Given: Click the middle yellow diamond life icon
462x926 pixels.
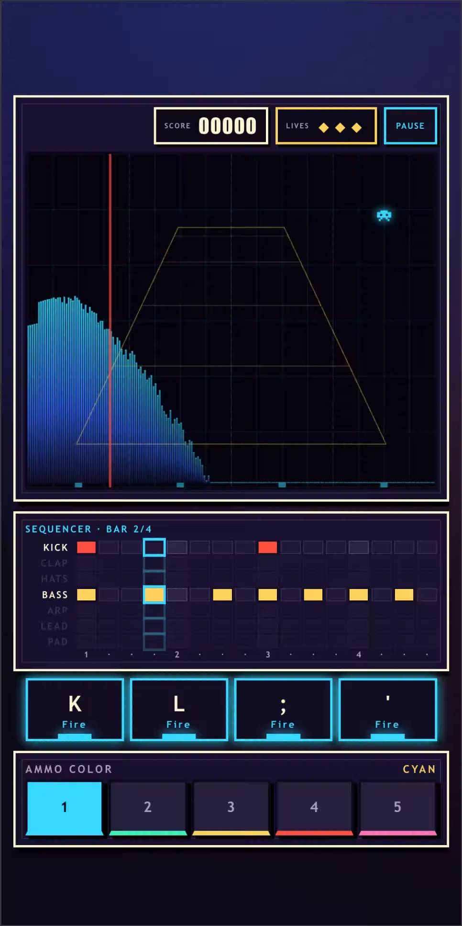Looking at the screenshot, I should tap(340, 127).
